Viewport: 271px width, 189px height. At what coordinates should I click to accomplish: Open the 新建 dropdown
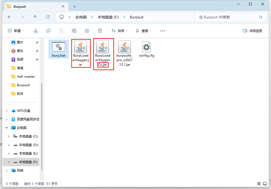click(x=16, y=31)
